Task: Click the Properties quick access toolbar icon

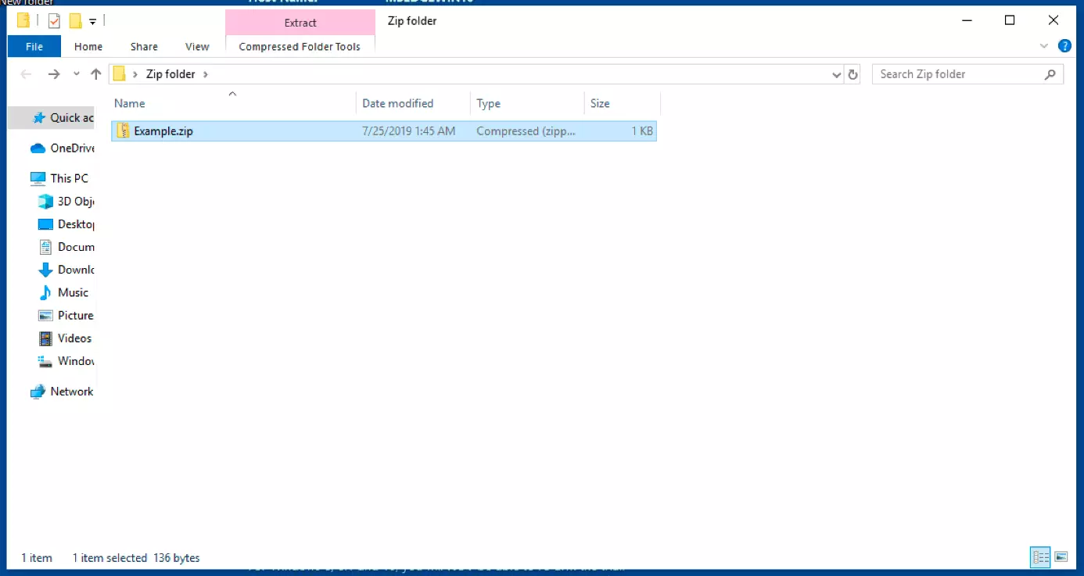Action: point(54,21)
